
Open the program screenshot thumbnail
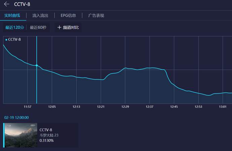(x=21, y=135)
